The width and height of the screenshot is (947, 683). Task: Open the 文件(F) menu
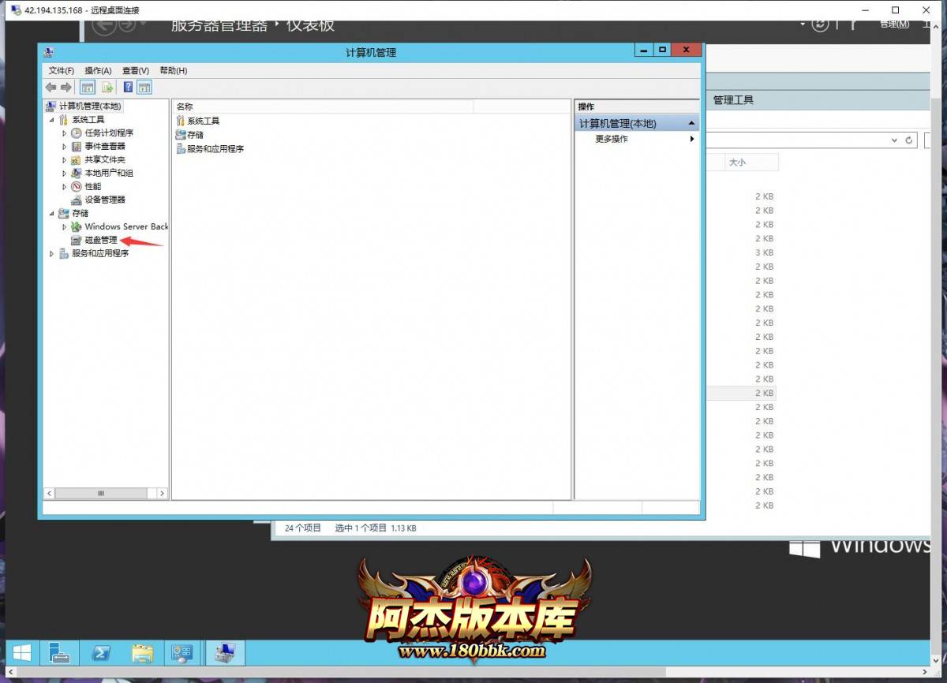62,70
